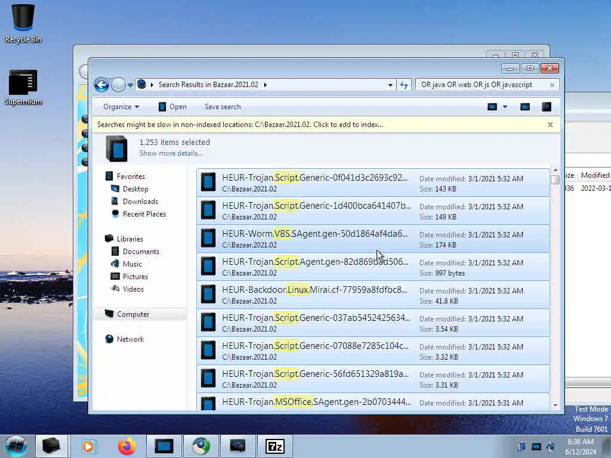Toggle the preview pane icon

click(525, 107)
